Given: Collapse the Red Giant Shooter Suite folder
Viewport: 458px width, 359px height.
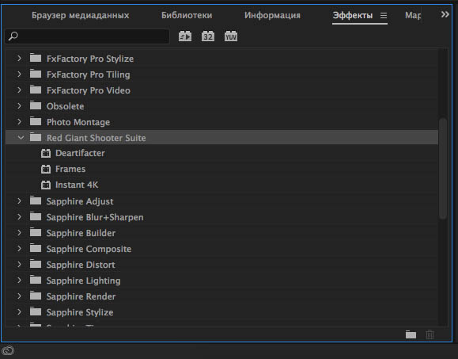Looking at the screenshot, I should coord(21,137).
